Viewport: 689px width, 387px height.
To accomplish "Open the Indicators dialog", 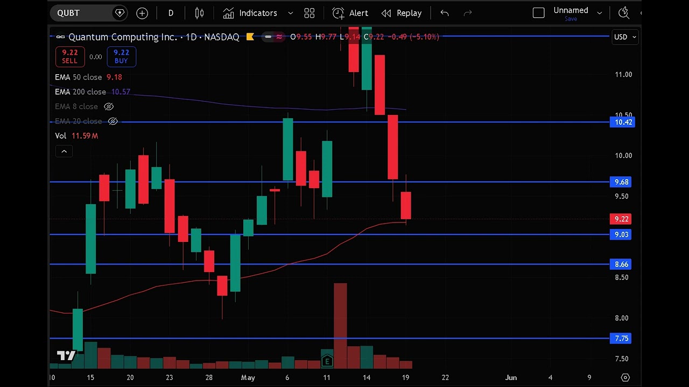I will (250, 13).
